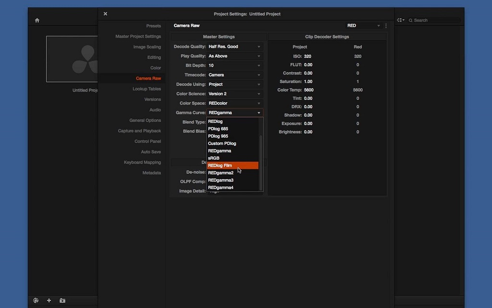Click the Clip Decoder Settings header
This screenshot has width=492, height=308.
point(327,37)
